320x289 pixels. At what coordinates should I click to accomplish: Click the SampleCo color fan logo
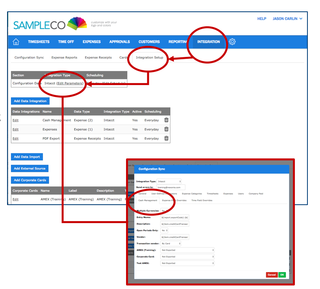pyautogui.click(x=77, y=24)
